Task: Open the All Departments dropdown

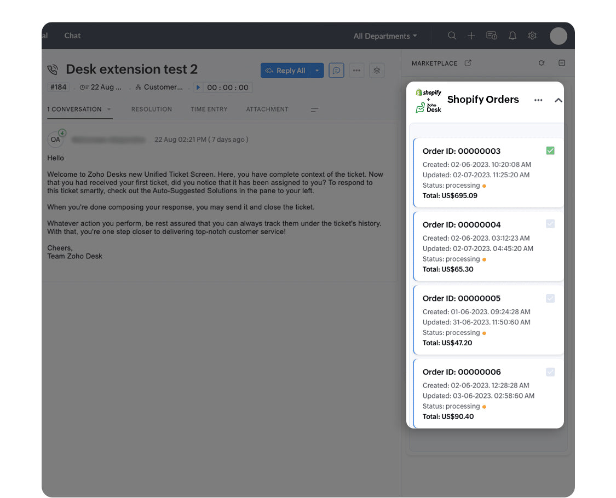Action: (385, 36)
